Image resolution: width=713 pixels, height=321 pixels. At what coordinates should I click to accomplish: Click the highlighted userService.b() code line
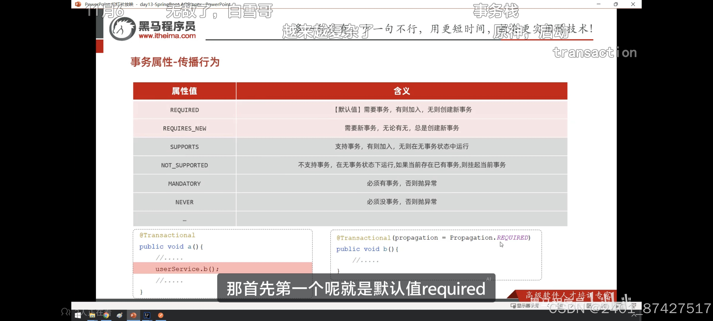click(x=187, y=269)
